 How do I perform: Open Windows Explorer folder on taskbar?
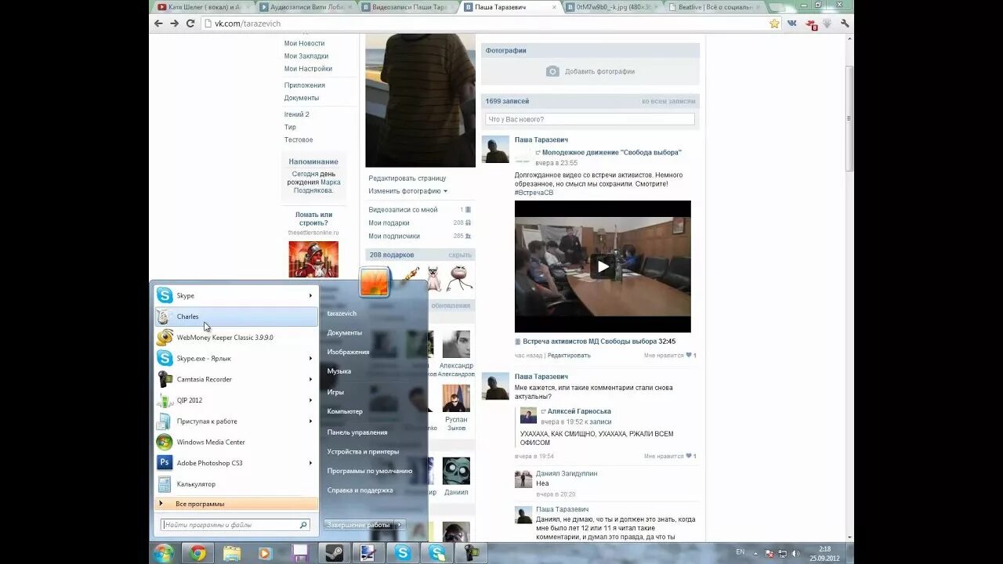point(232,553)
